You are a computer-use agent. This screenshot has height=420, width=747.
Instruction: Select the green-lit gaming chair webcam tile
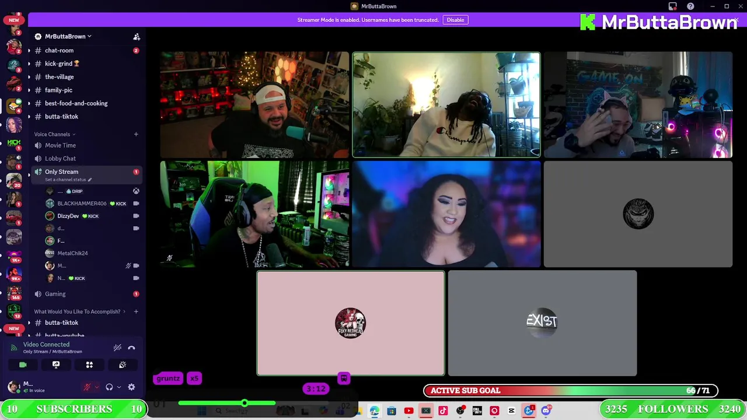254,214
